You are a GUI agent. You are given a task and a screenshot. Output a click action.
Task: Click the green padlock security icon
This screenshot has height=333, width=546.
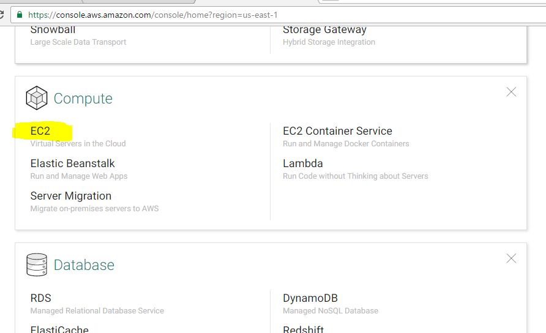[20, 15]
